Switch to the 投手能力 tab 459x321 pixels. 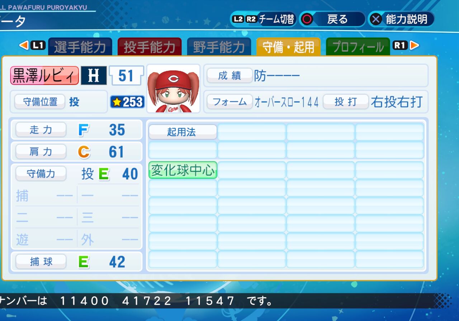pyautogui.click(x=150, y=47)
